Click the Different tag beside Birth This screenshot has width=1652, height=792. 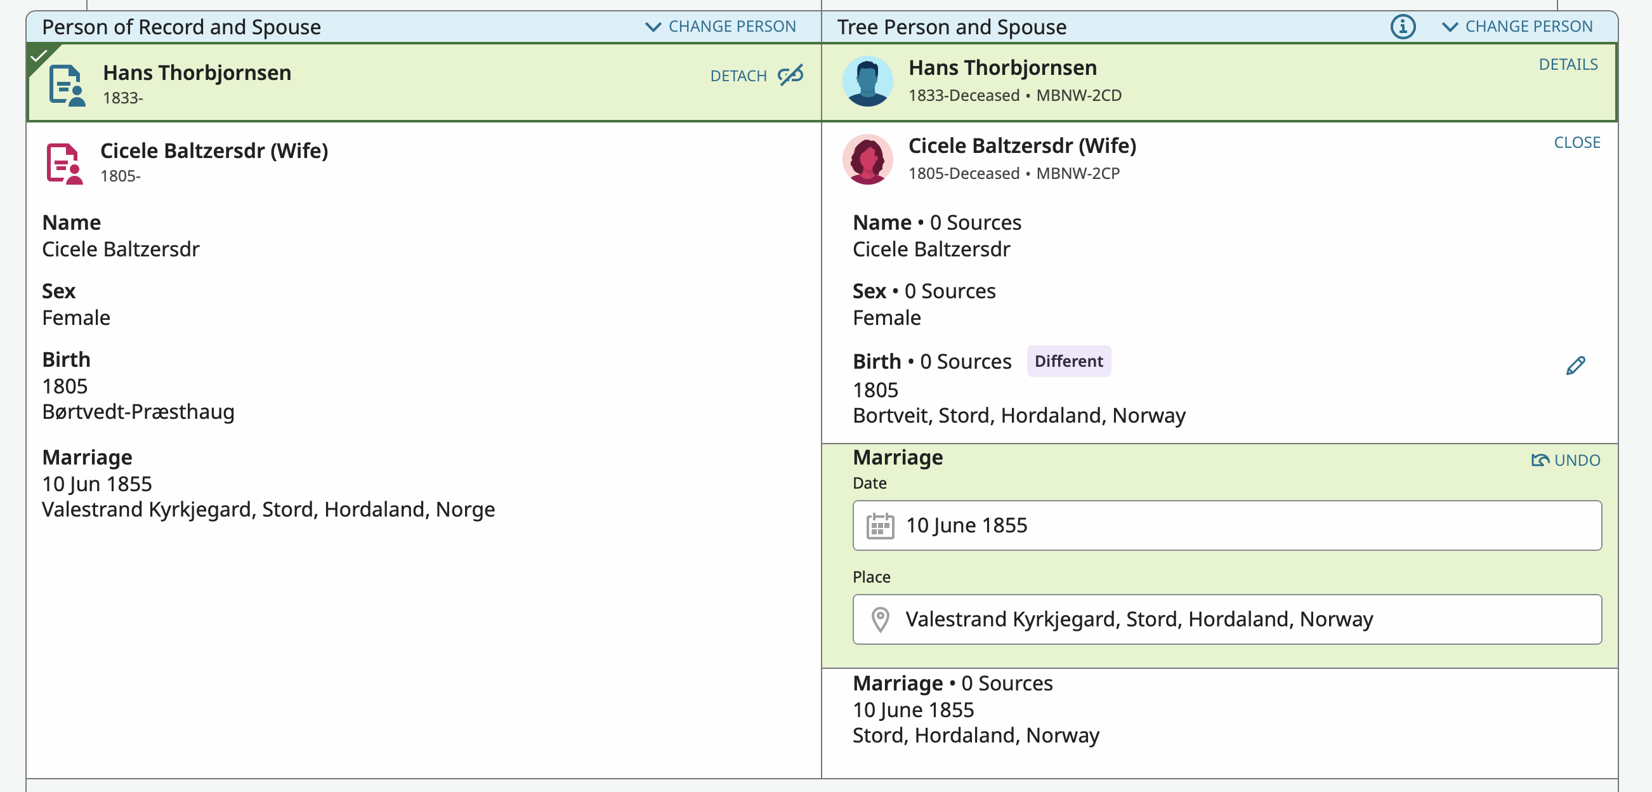(1068, 361)
